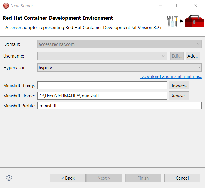Open the Hypervisor dropdown showing hyperv

[x=120, y=67]
